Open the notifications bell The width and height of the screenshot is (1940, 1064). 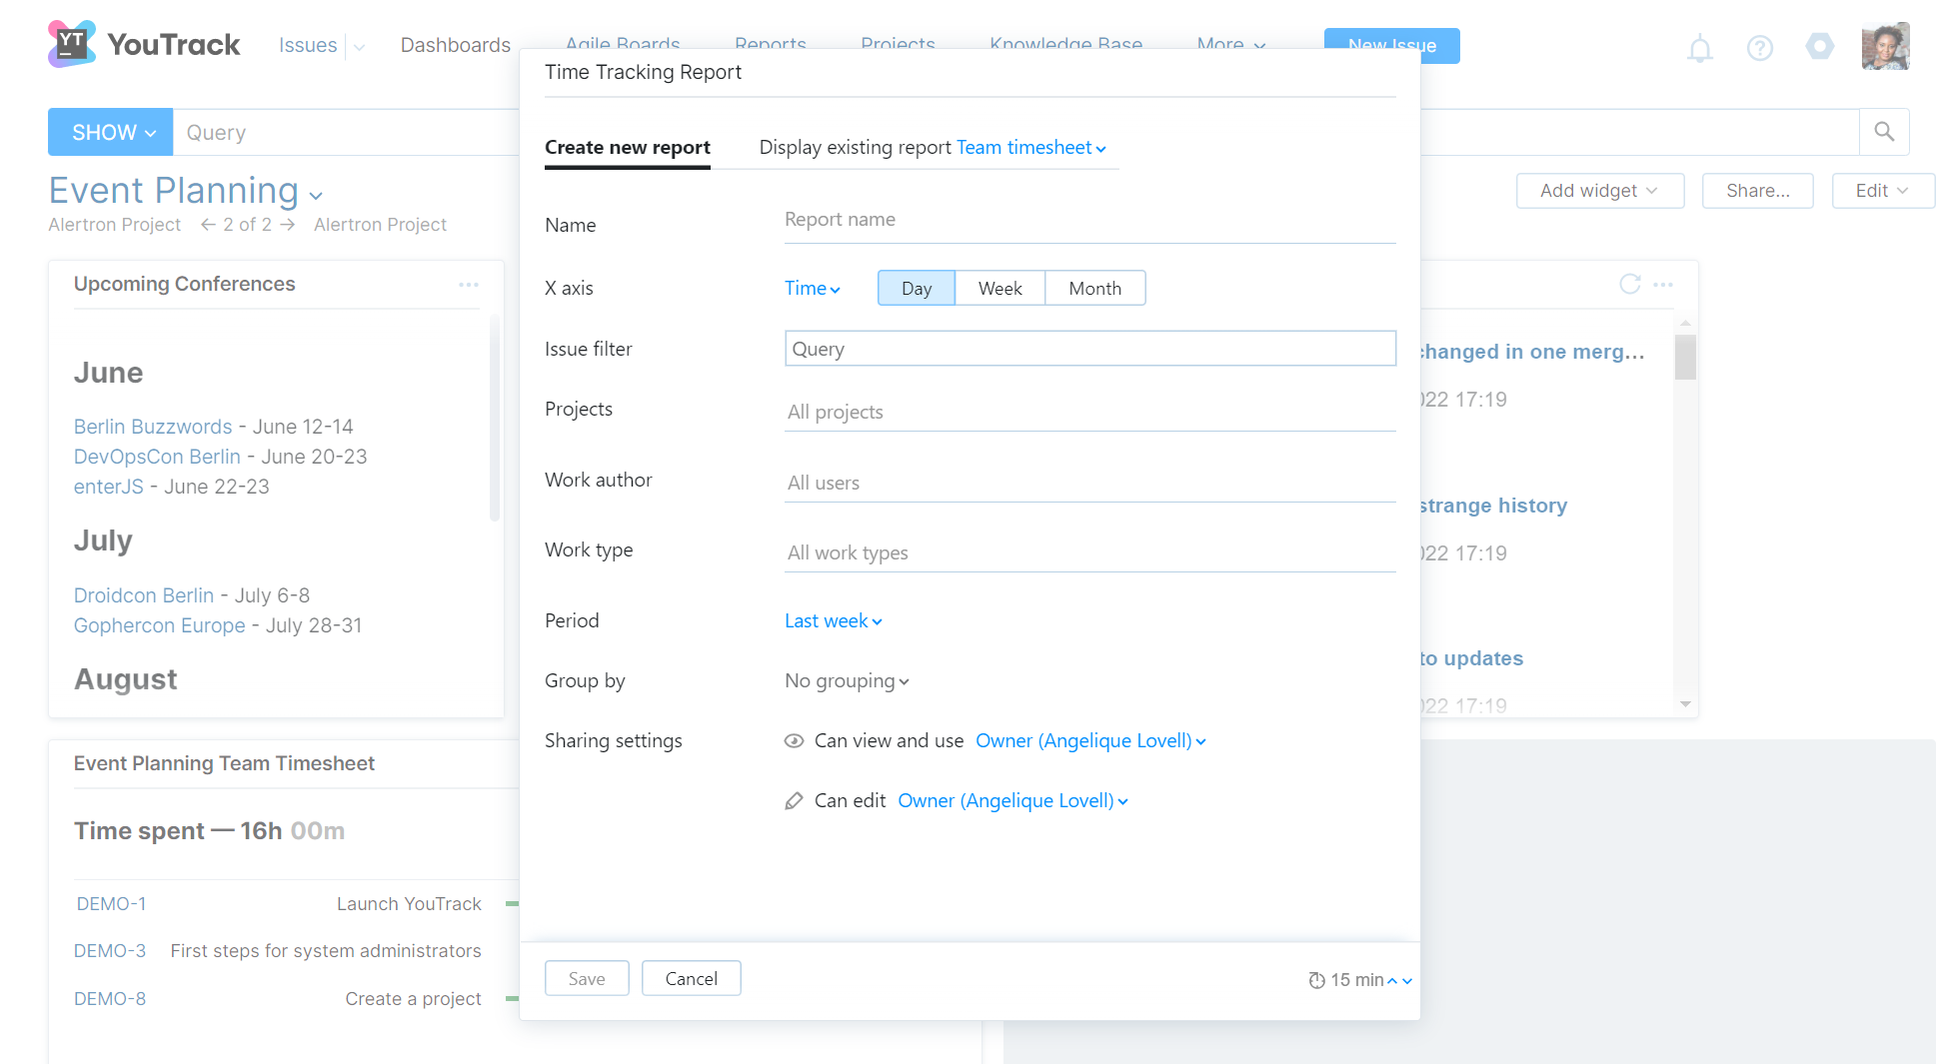1699,47
